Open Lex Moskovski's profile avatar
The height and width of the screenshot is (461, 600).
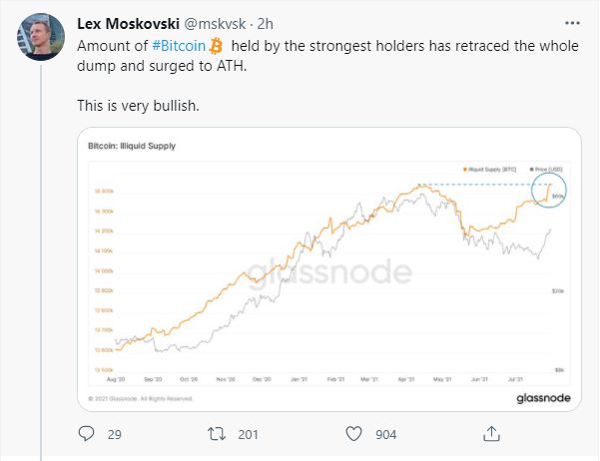pyautogui.click(x=41, y=37)
